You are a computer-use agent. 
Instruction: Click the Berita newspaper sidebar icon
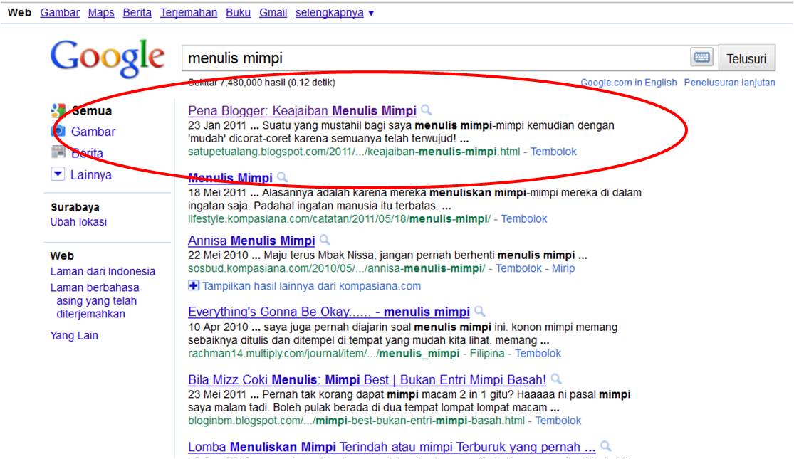tap(58, 152)
